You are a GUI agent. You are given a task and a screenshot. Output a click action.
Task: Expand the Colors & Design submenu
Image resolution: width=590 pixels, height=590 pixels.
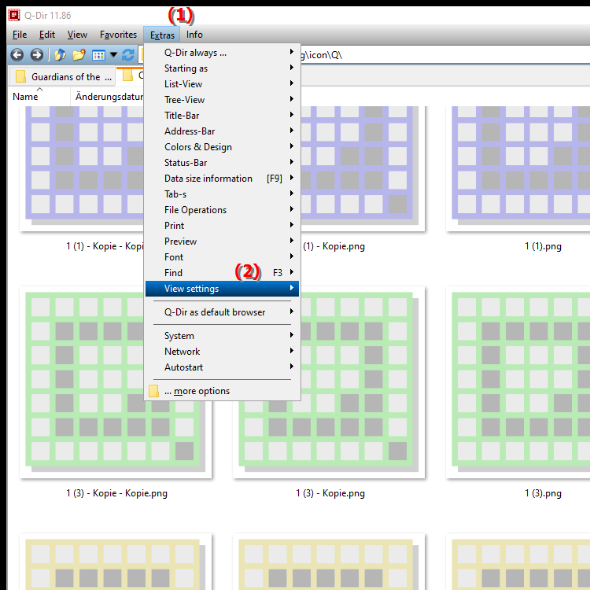click(x=222, y=147)
